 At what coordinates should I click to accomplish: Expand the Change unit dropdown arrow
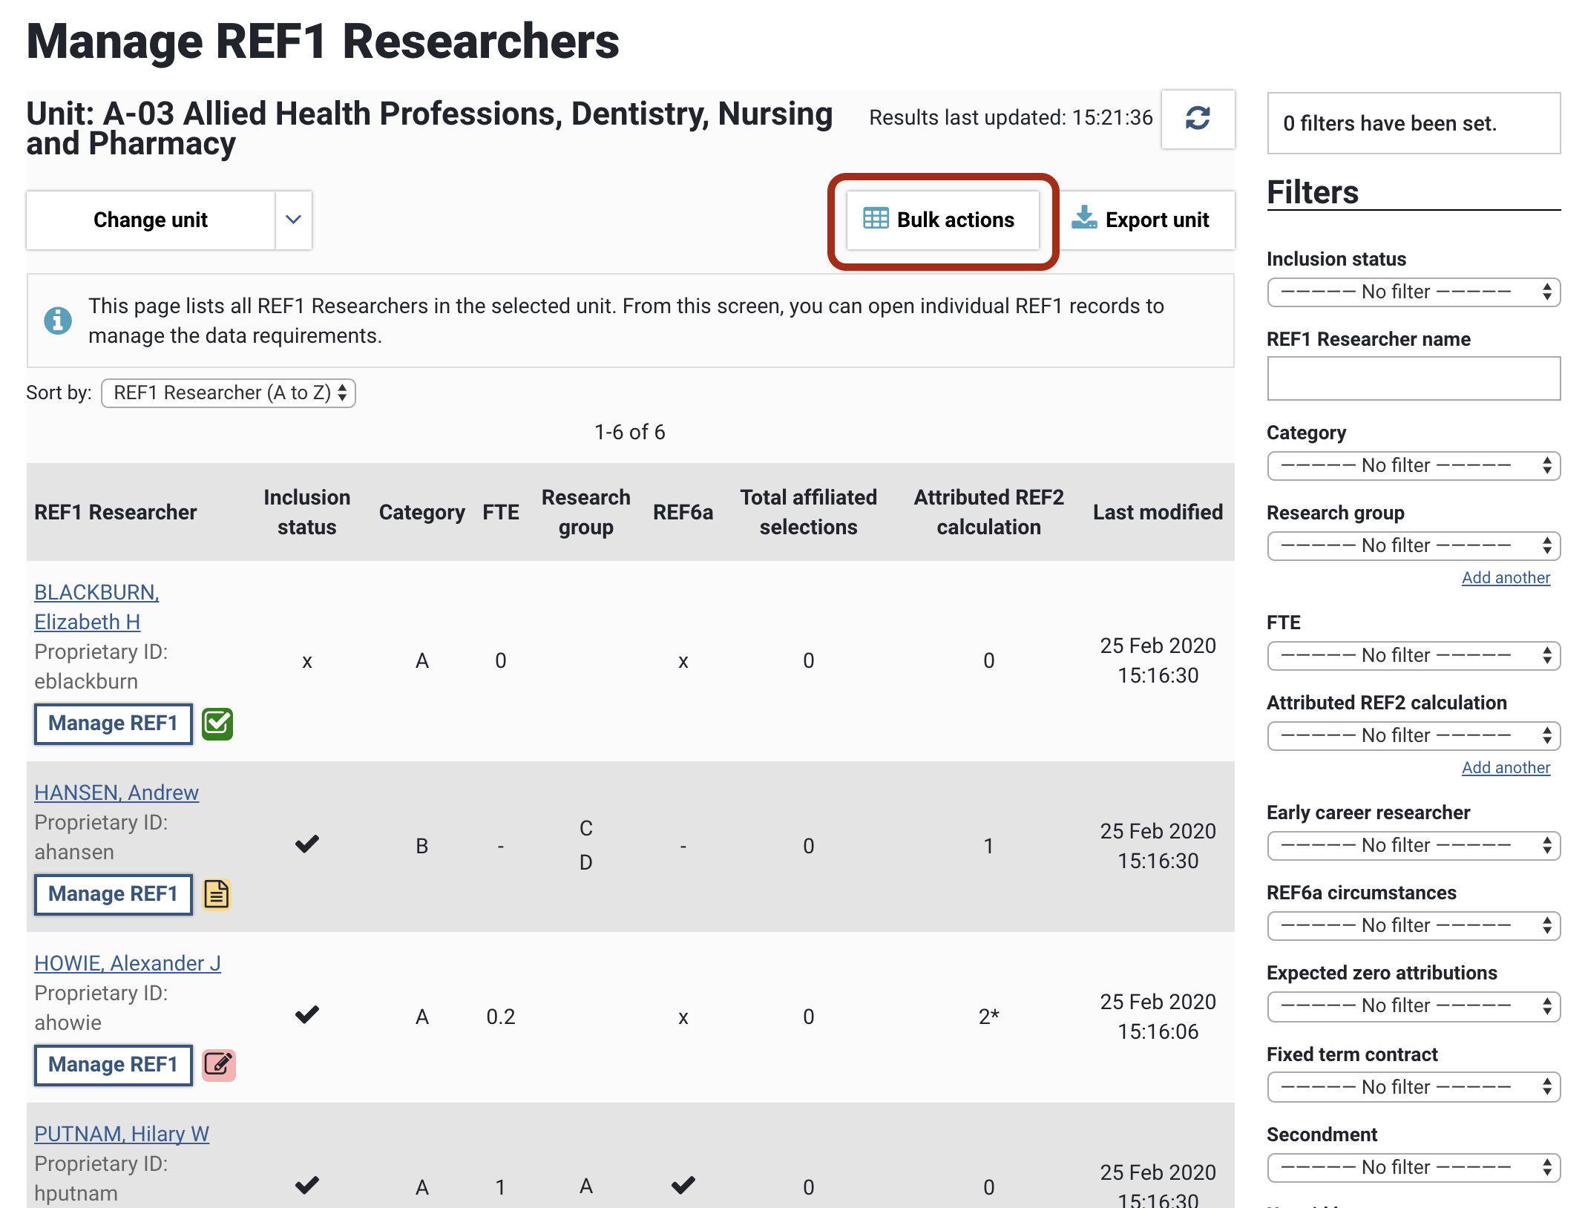293,220
